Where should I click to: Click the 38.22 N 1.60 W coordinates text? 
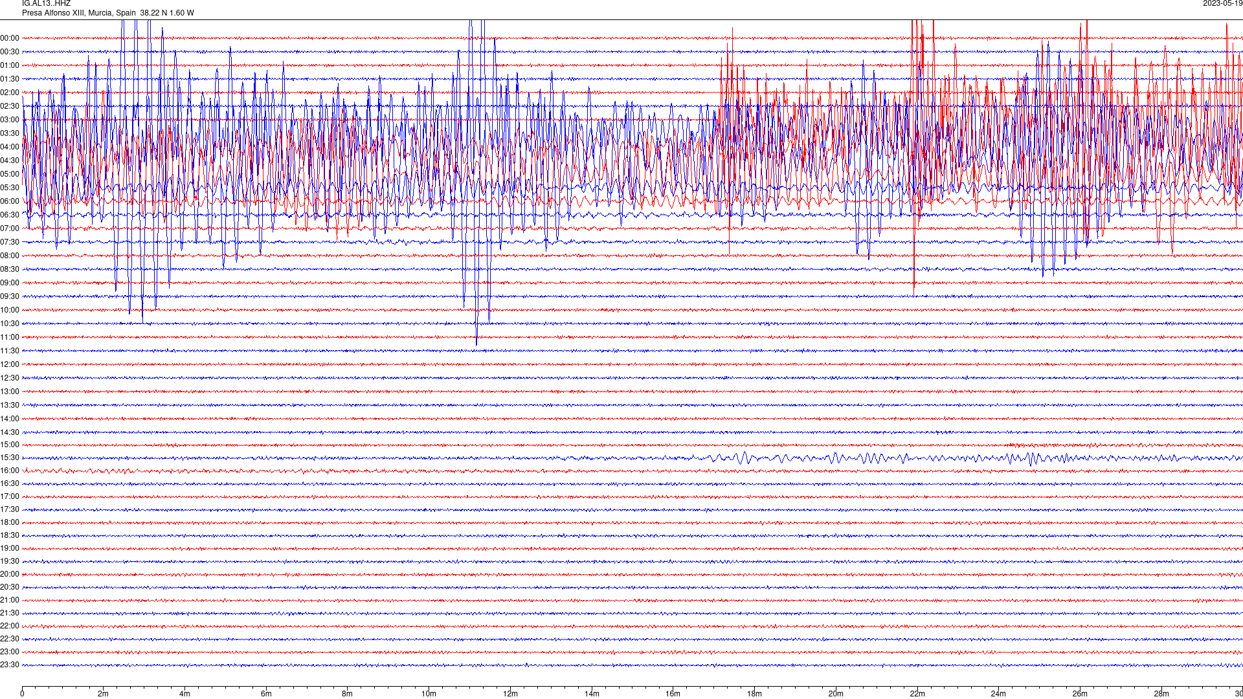pos(167,13)
